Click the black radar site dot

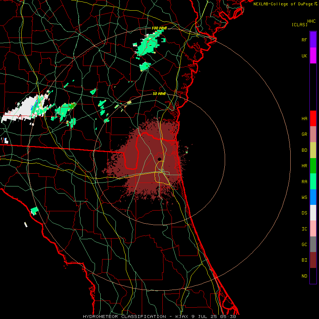tap(159, 159)
